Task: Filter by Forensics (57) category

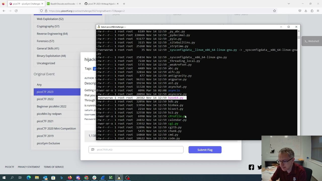Action: tap(45, 41)
